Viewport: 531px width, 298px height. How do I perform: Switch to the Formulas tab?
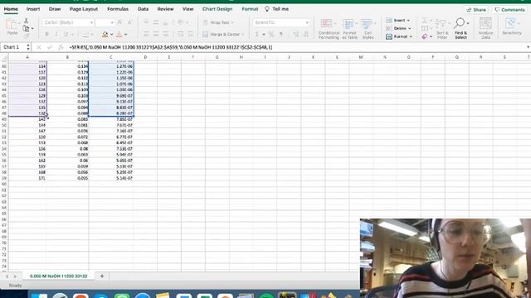pos(118,9)
